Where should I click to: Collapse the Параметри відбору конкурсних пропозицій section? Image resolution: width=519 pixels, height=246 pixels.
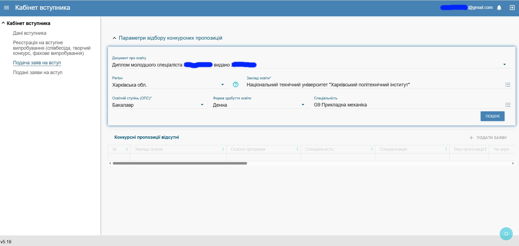(114, 38)
